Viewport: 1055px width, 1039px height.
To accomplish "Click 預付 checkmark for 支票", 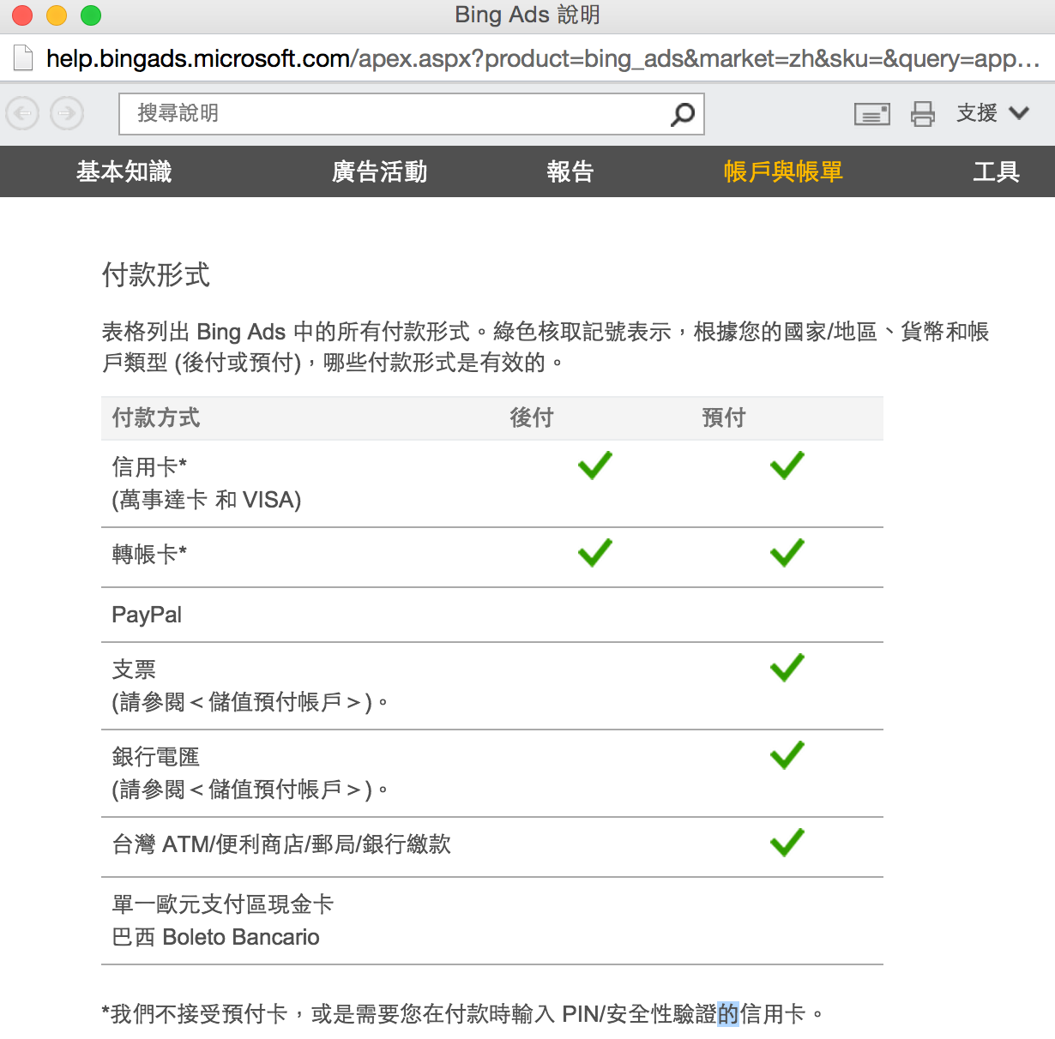I will click(x=787, y=668).
